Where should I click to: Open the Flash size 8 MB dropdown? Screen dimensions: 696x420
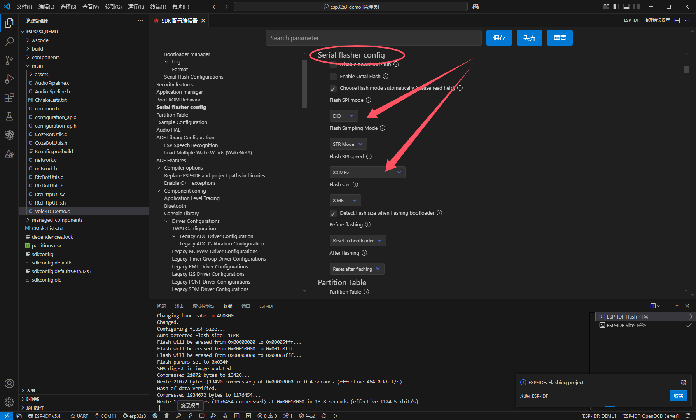pos(345,200)
